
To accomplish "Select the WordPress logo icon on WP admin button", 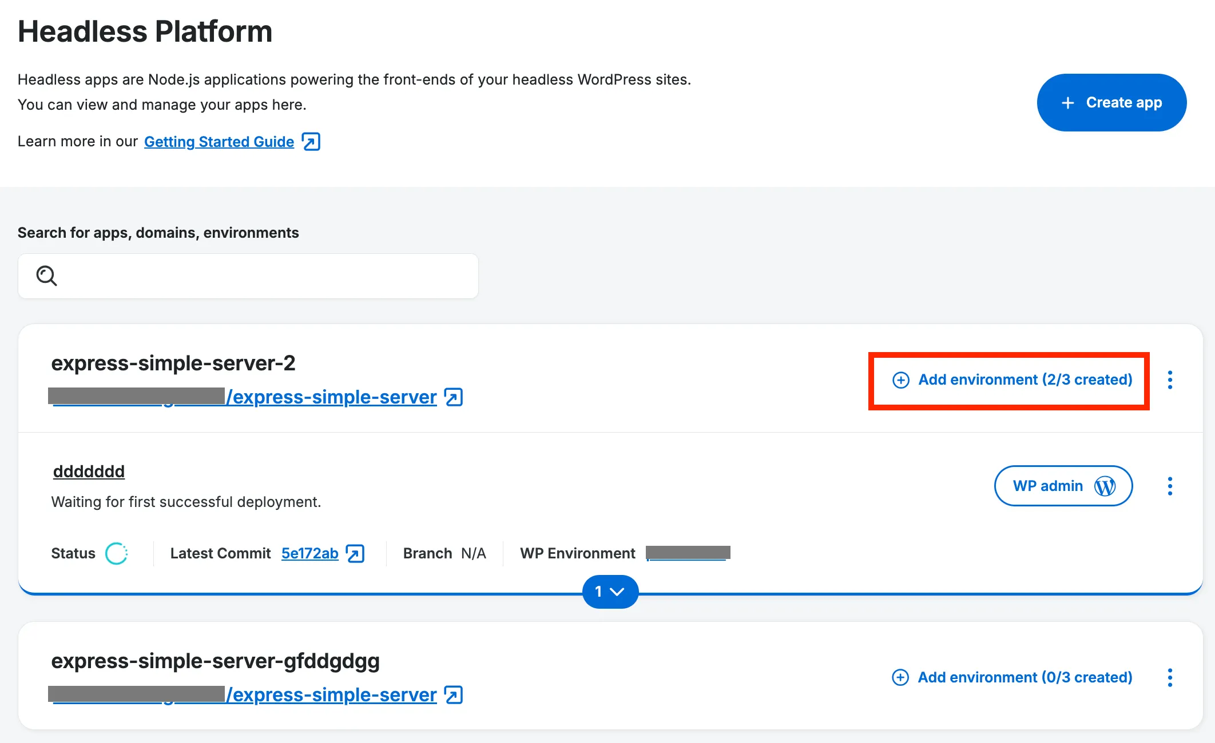I will coord(1106,486).
